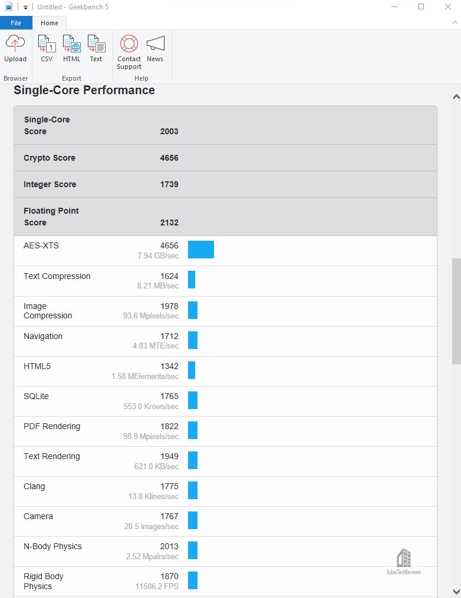
Task: Click the Geekbench app icon in title bar
Action: tap(9, 7)
